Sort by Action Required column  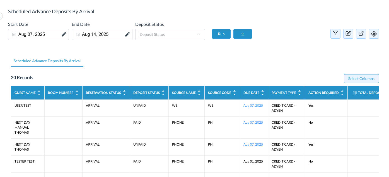click(342, 93)
